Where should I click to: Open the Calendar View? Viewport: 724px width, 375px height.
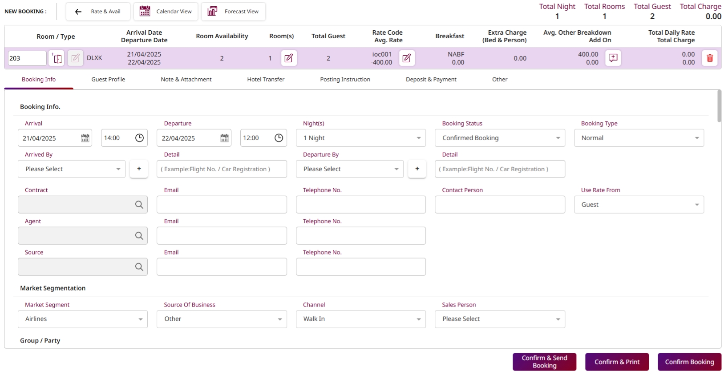click(x=166, y=12)
